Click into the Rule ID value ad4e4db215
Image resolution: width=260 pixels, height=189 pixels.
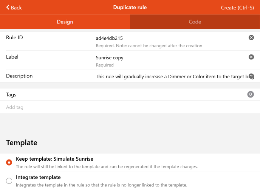109,38
